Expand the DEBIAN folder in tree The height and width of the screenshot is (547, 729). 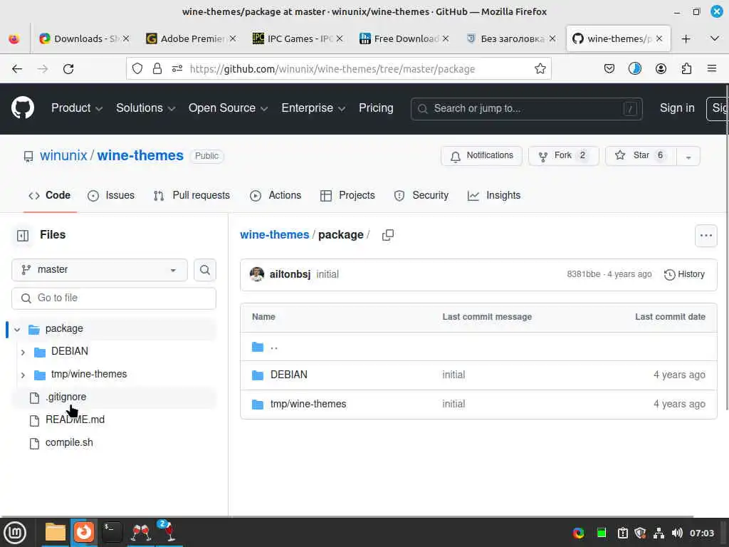tap(23, 352)
